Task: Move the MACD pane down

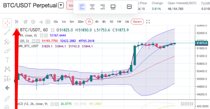Action: click(x=187, y=104)
